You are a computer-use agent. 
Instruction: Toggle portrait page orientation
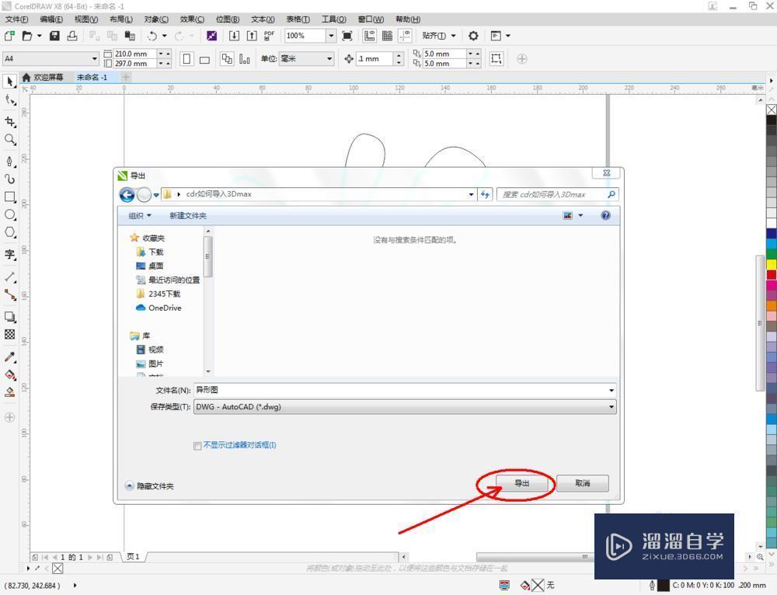click(186, 58)
